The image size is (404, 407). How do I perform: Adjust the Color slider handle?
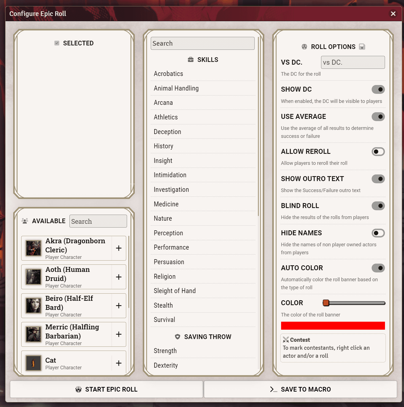tap(326, 303)
